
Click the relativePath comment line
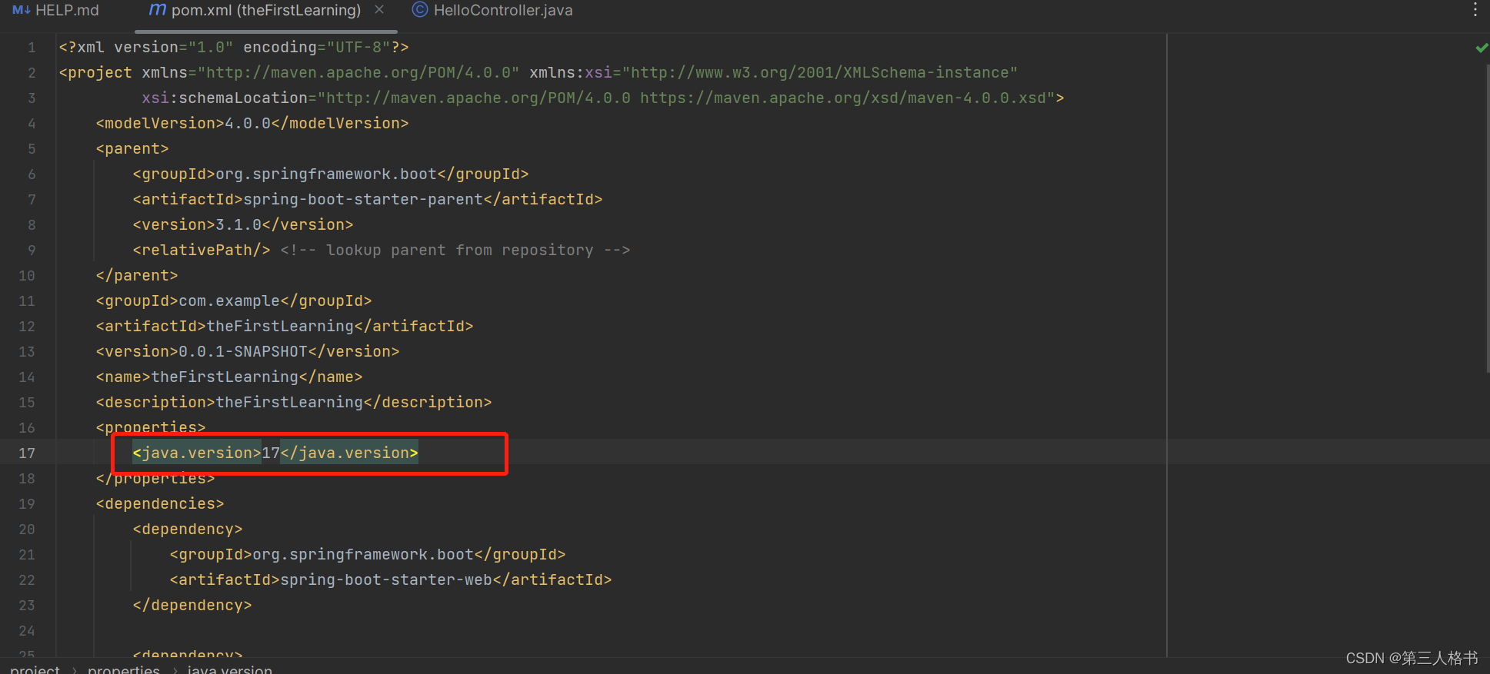pos(382,250)
